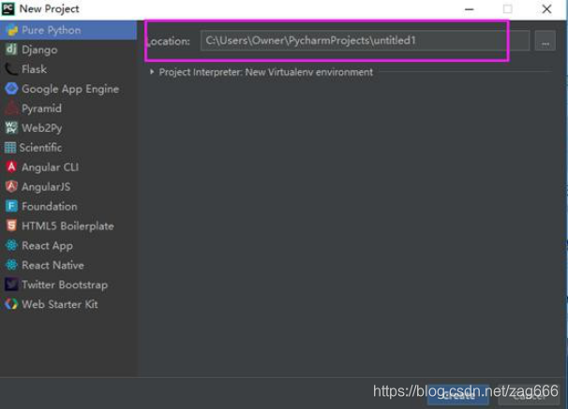Click the Create button
568x409 pixels.
pyautogui.click(x=458, y=395)
